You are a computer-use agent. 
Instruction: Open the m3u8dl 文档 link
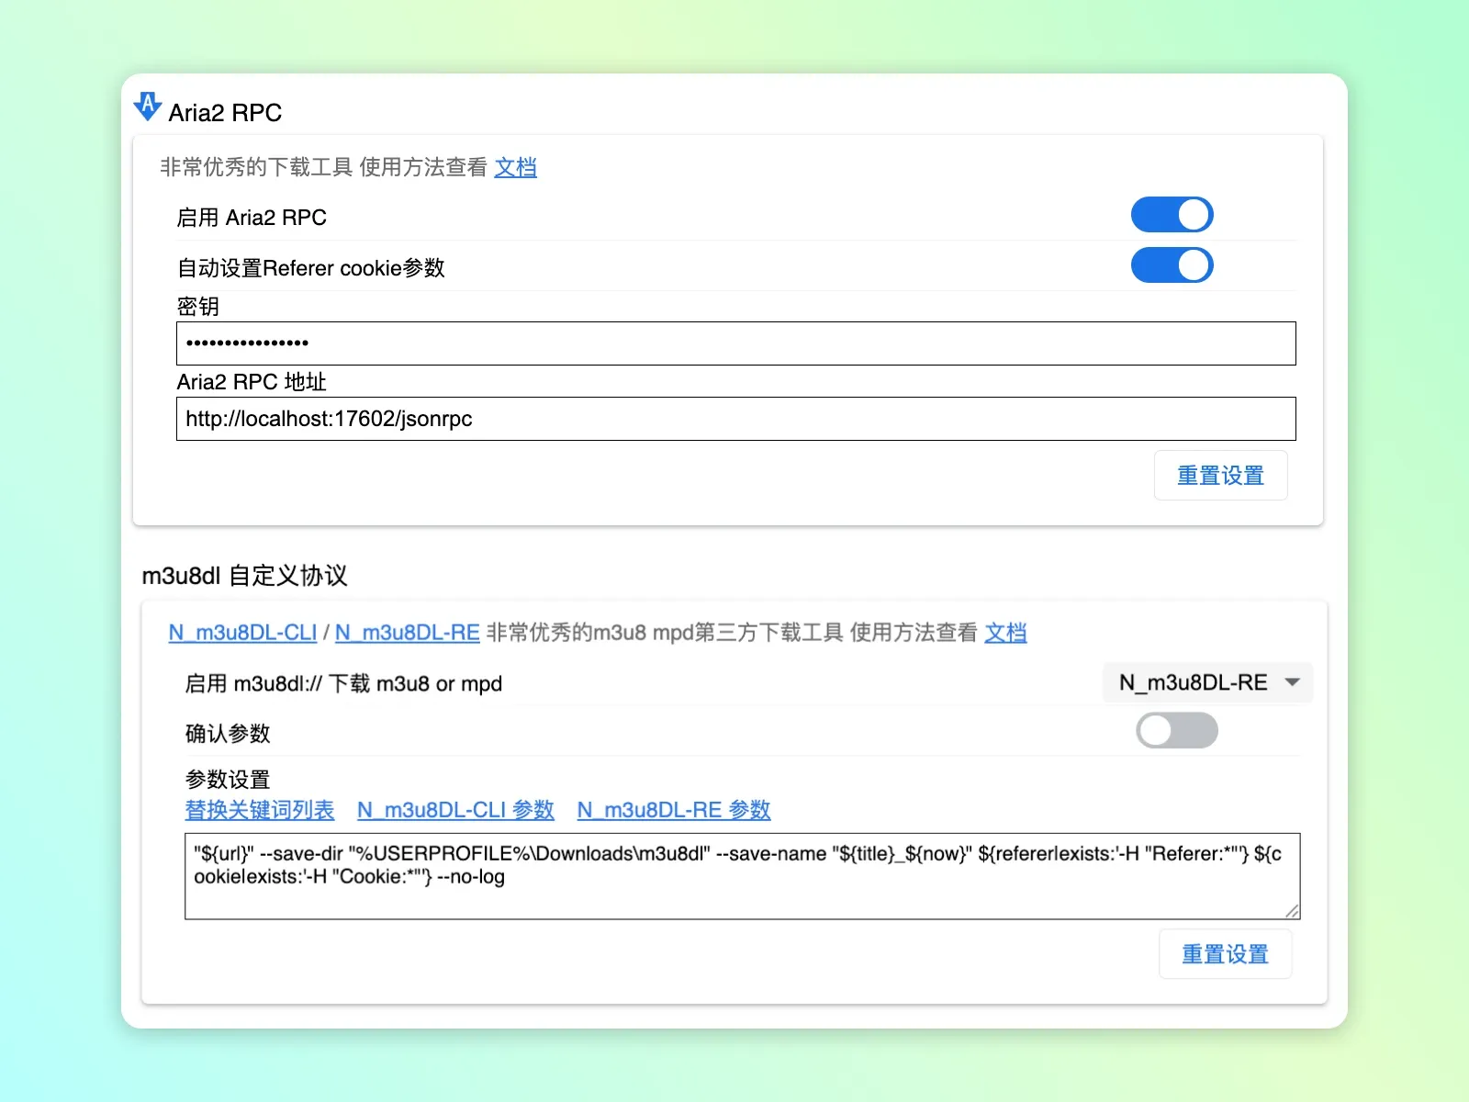[1005, 633]
